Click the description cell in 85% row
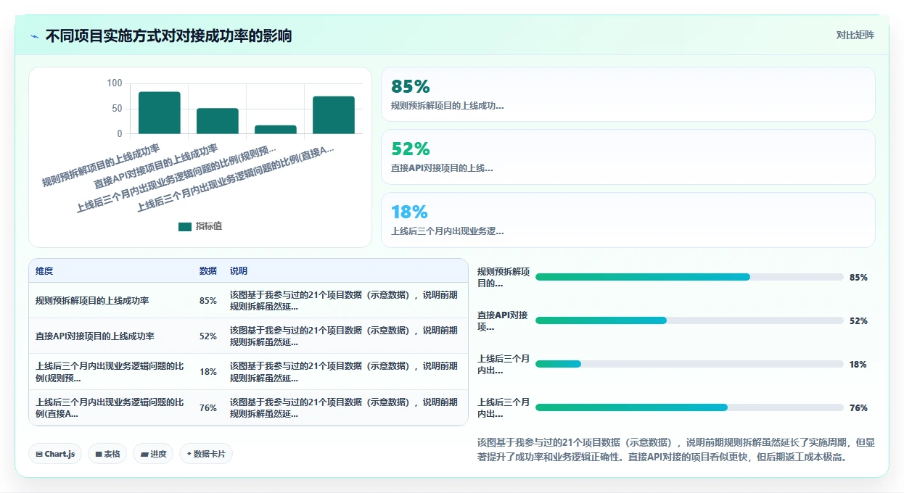 click(x=344, y=300)
